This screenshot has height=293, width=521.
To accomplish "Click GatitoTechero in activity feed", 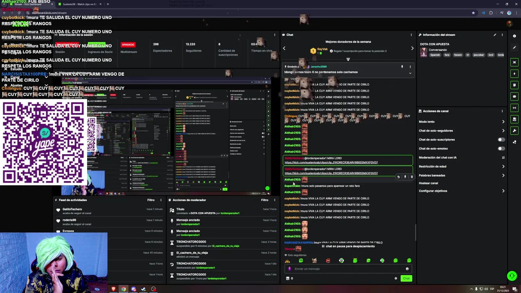I will (x=72, y=209).
